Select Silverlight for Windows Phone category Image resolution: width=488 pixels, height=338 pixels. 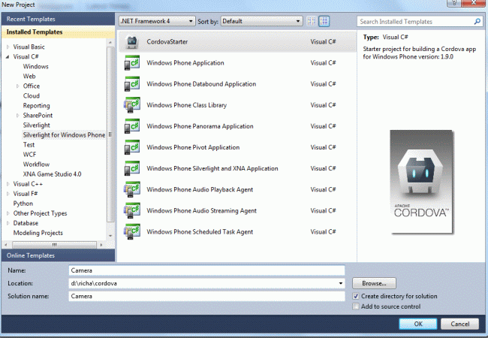64,135
